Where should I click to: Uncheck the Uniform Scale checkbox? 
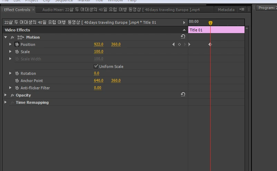(96, 67)
